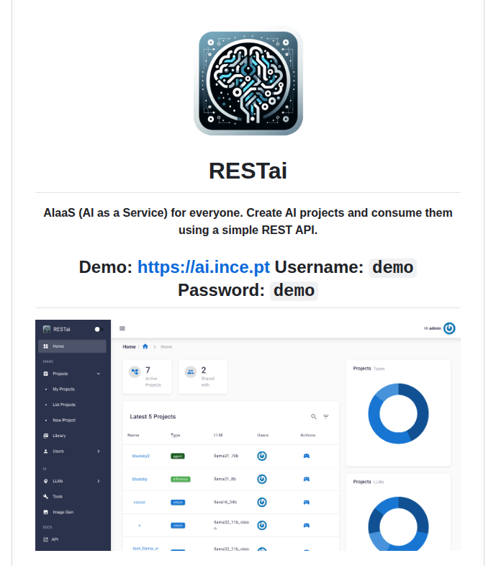Open the hamburger menu icon
The height and width of the screenshot is (566, 496).
[122, 328]
